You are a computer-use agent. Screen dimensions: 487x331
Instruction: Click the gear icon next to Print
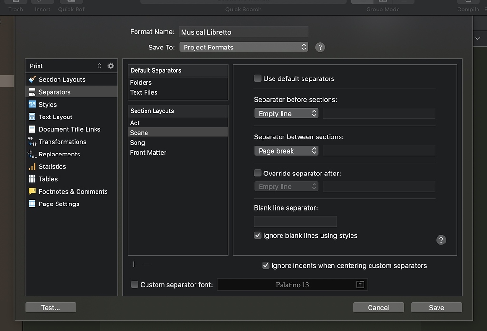(x=110, y=66)
